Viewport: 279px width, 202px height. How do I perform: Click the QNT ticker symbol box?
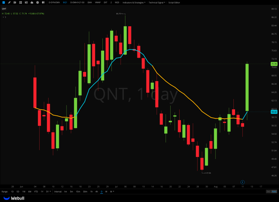[x=4, y=9]
